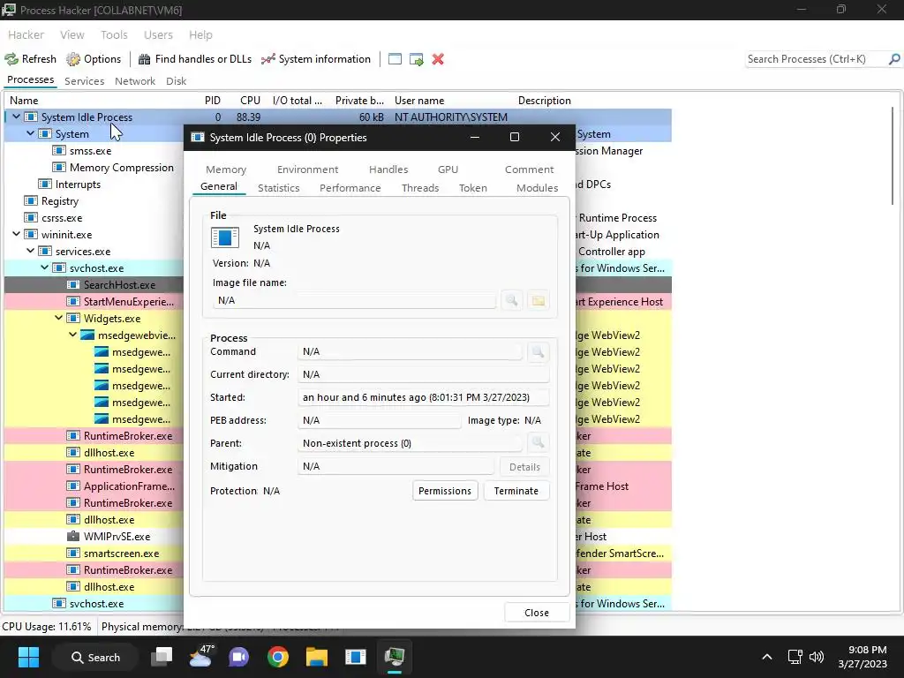Collapse the services.exe tree node
This screenshot has width=904, height=678.
coord(31,251)
